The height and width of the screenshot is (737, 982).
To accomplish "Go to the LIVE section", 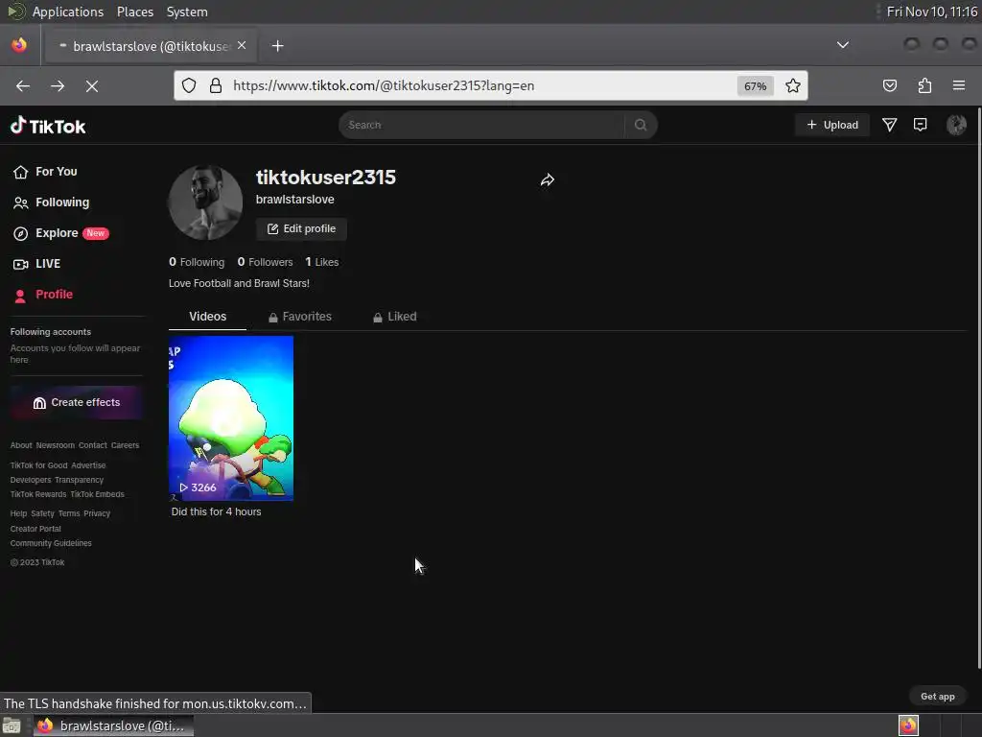I will [37, 264].
